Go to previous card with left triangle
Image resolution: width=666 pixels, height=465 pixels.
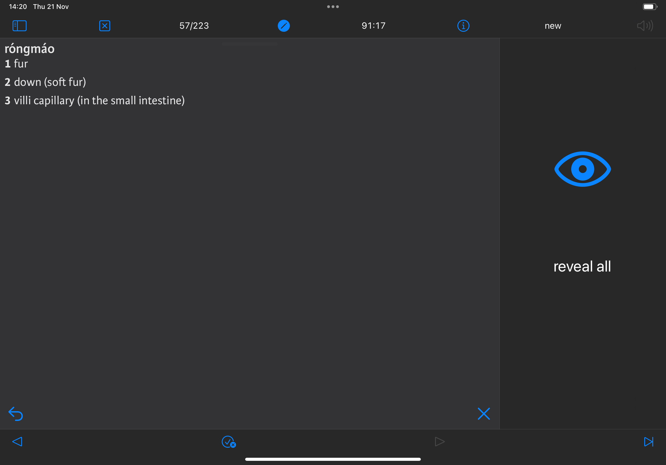click(x=17, y=442)
